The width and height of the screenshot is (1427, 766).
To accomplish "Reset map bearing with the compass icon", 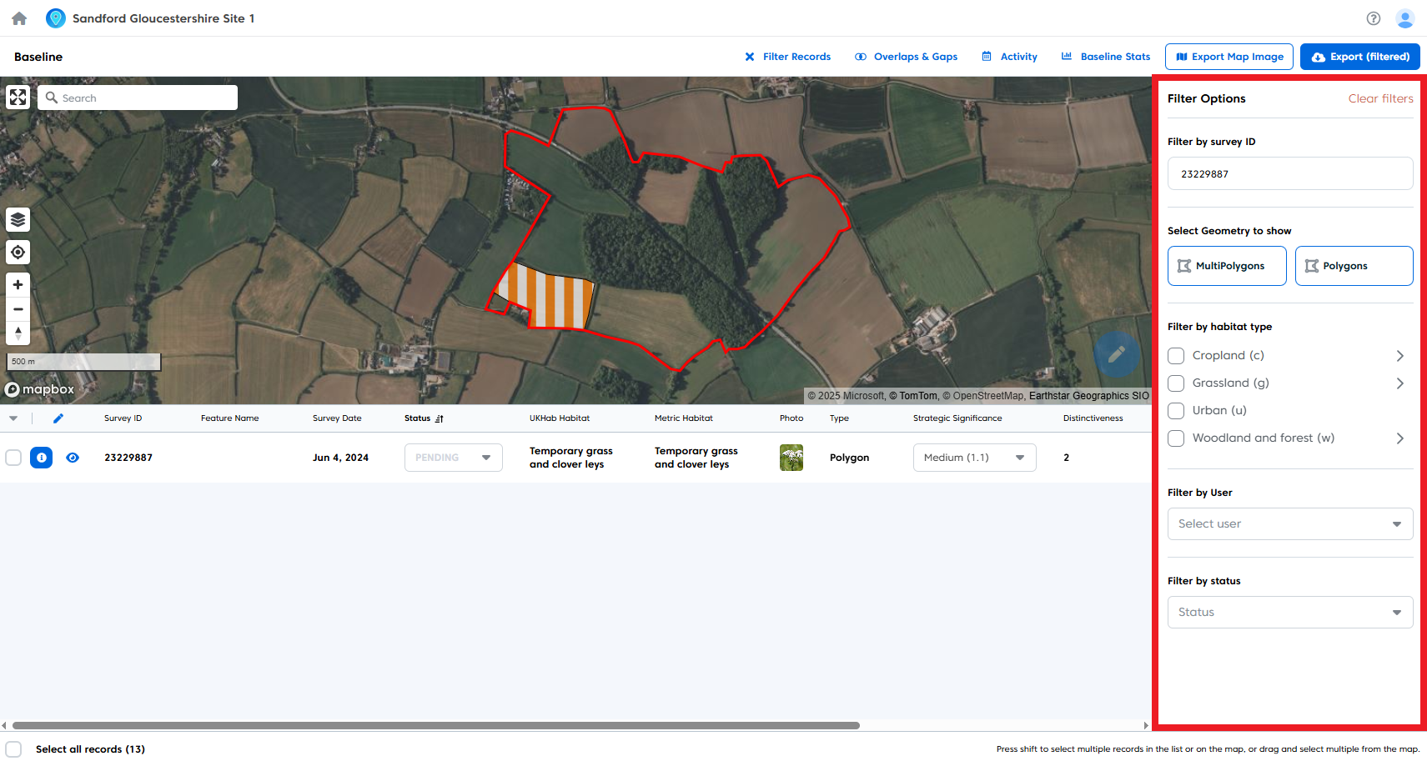I will coord(18,333).
